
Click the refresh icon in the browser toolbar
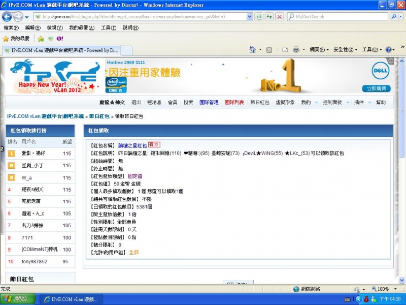(x=269, y=17)
